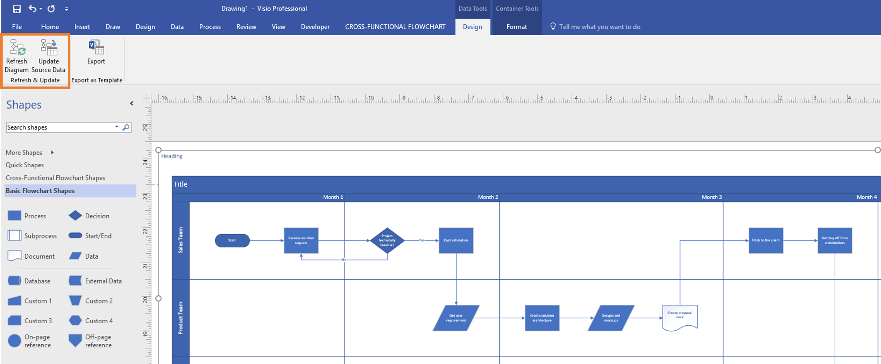This screenshot has height=364, width=881.
Task: Select the Document shape icon
Action: pyautogui.click(x=15, y=256)
